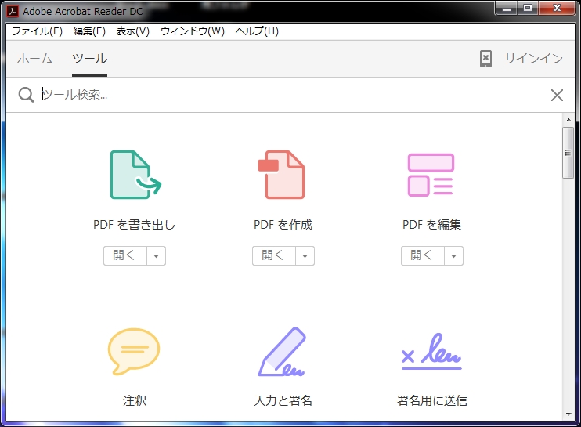The height and width of the screenshot is (427, 581).
Task: Open the 表示(V) menu
Action: [x=132, y=31]
